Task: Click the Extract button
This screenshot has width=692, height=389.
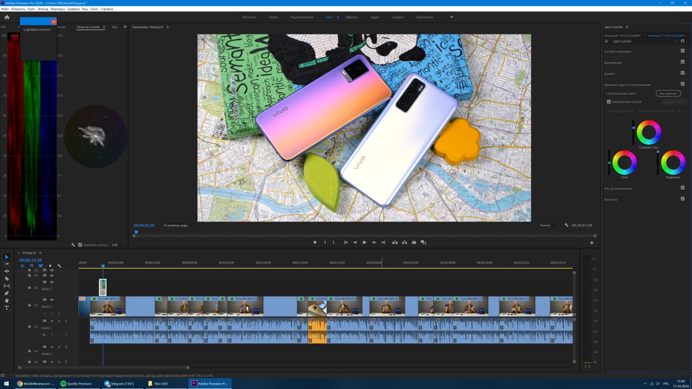Action: pyautogui.click(x=404, y=243)
